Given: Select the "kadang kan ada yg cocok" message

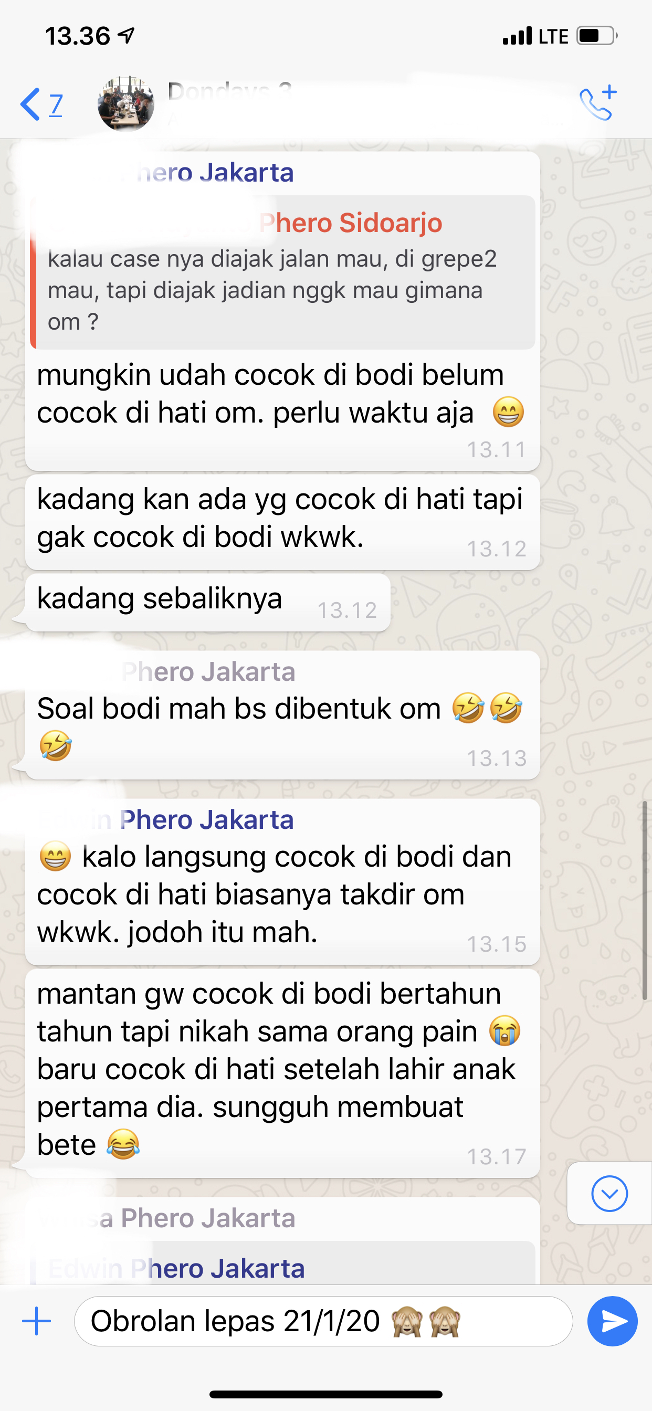Looking at the screenshot, I should [x=283, y=522].
